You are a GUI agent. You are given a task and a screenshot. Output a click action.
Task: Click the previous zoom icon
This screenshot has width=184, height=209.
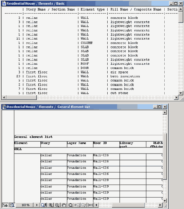tap(77, 205)
